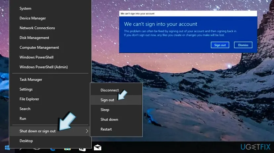This screenshot has width=274, height=153.
Task: Choose Disconnect in the submenu
Action: coord(116,90)
